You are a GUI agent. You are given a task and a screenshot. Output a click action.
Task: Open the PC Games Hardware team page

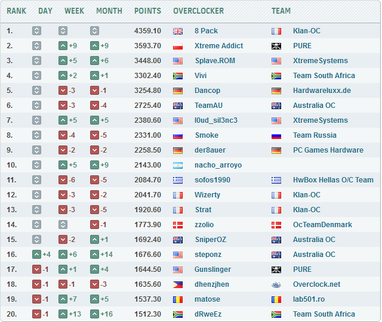click(328, 150)
